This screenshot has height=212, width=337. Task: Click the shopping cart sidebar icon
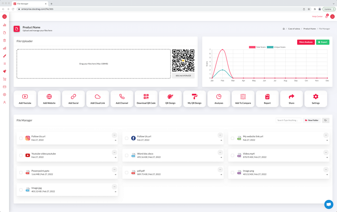(4, 79)
